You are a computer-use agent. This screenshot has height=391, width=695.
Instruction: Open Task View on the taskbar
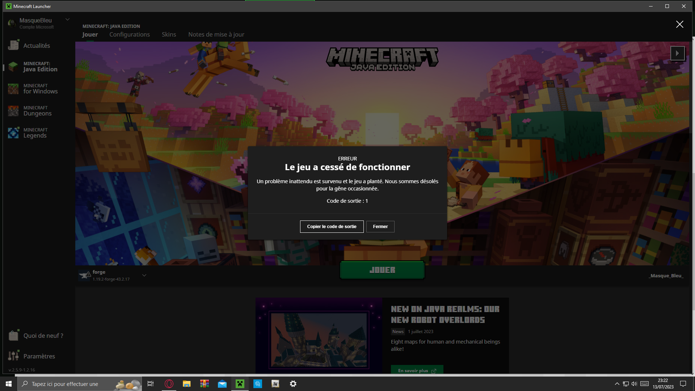pos(151,384)
